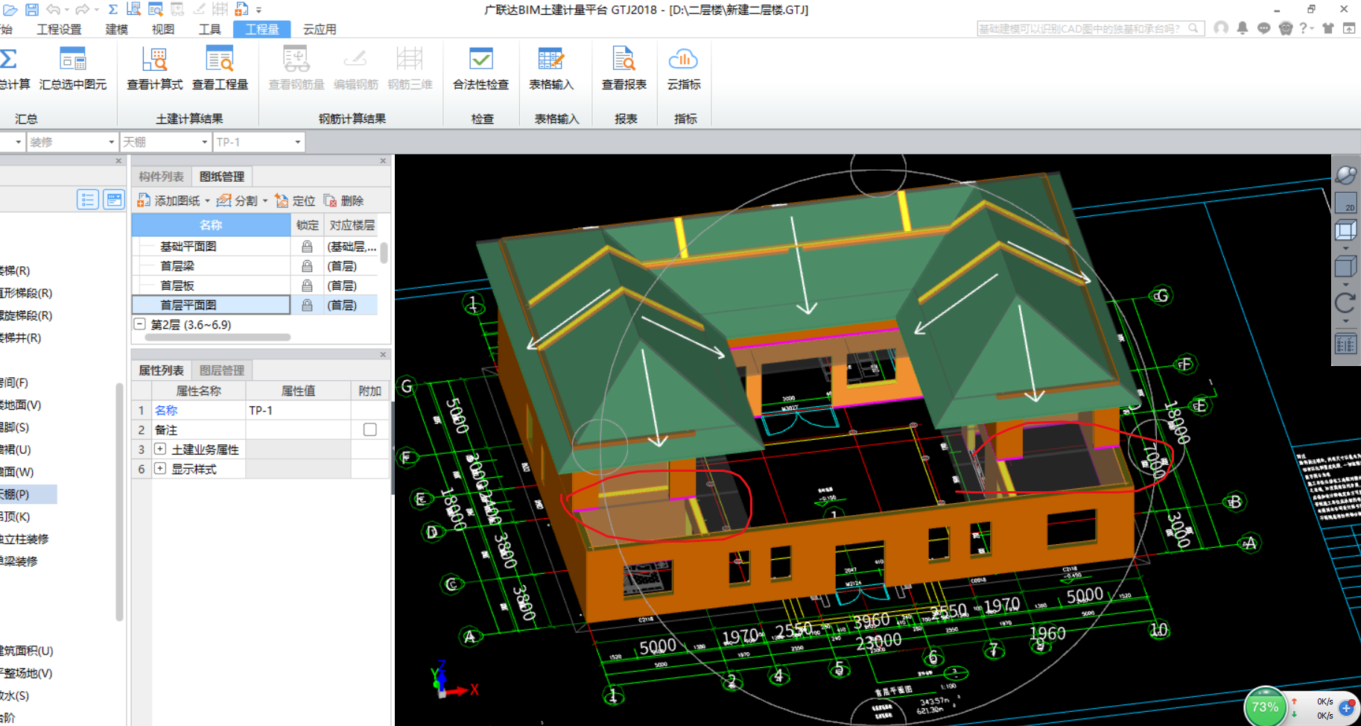Screen dimensions: 1361x726
Task: Run 合法性检查 check tool
Action: [x=480, y=68]
